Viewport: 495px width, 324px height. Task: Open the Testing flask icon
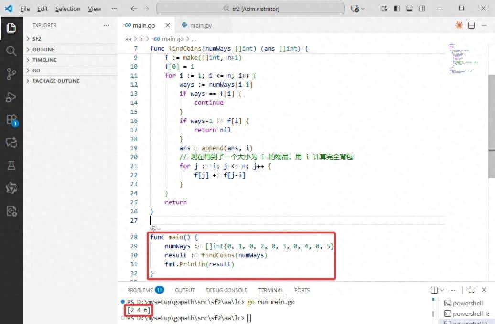click(x=11, y=165)
